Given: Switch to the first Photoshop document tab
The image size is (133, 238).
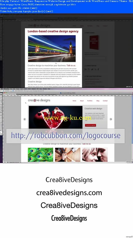Looking at the screenshot, I should point(10,94).
